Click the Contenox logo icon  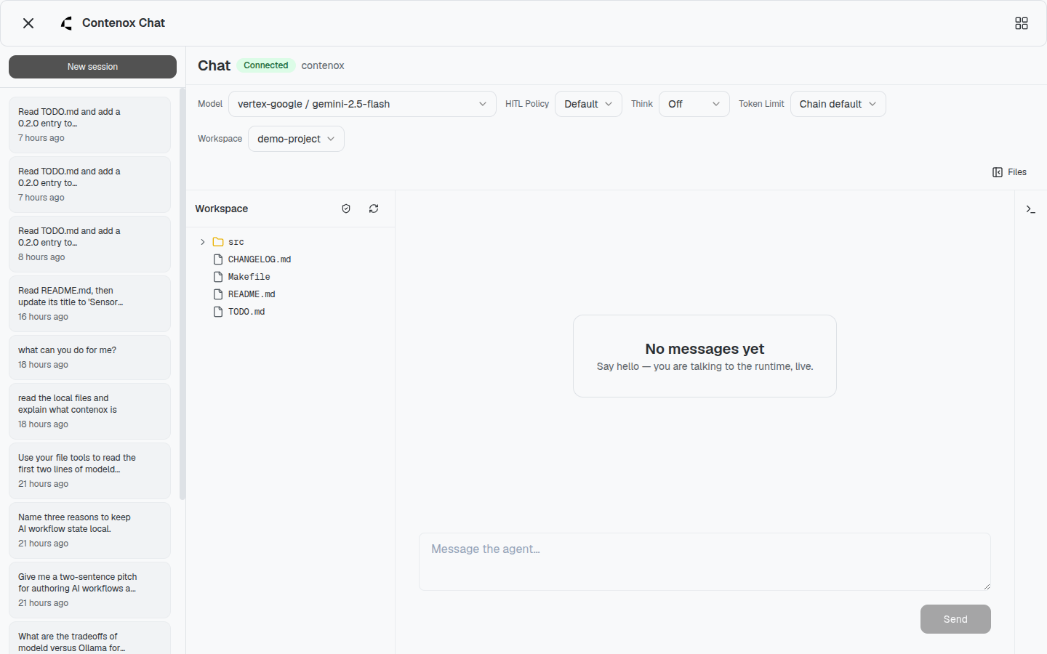[x=66, y=23]
